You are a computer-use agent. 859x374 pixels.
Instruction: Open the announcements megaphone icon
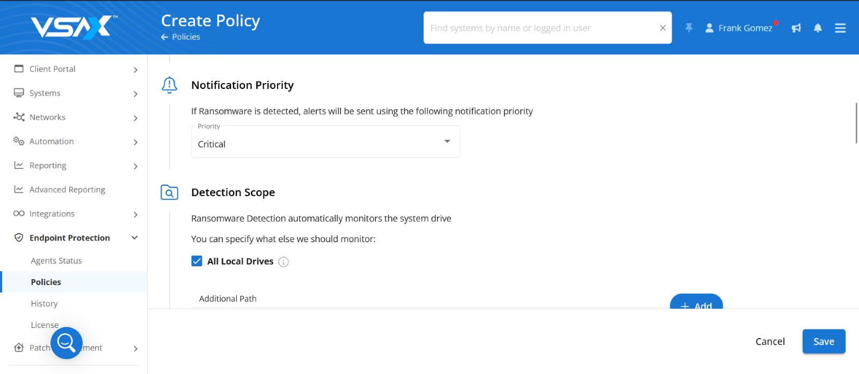(796, 28)
